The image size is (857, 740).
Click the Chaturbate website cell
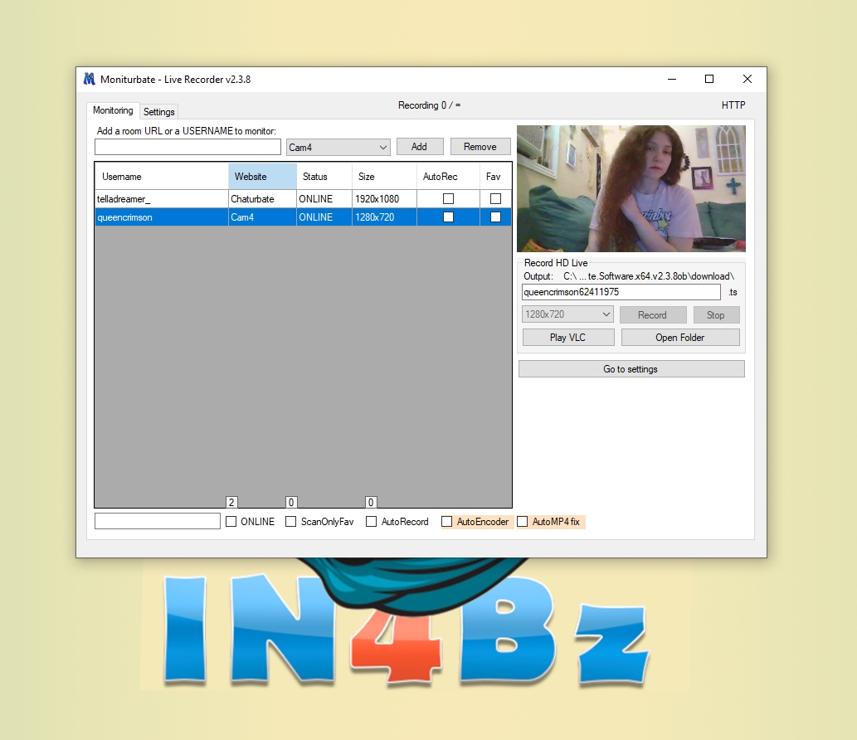262,199
